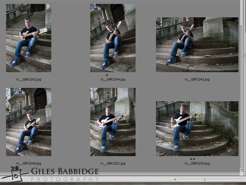The width and height of the screenshot is (246, 185).
Task: Click the m__GBP2251.jpg file name
Action: 113,163
